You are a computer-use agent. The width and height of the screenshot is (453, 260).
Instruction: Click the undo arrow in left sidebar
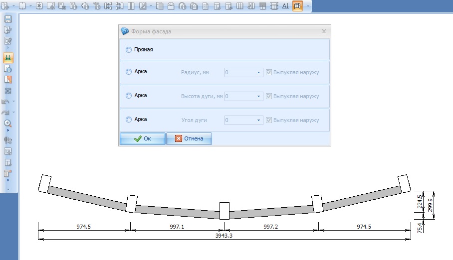point(5,102)
